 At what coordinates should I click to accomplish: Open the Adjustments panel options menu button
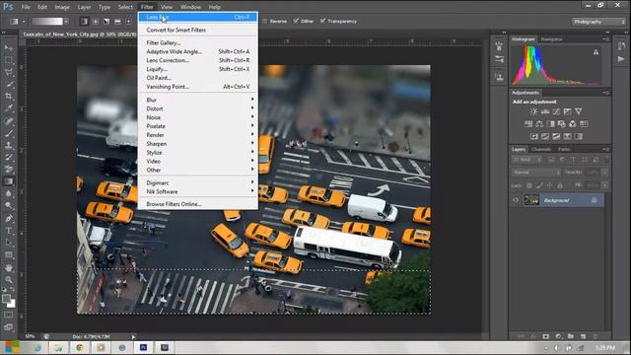tap(606, 93)
